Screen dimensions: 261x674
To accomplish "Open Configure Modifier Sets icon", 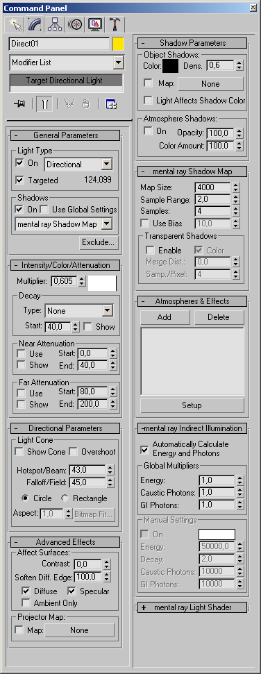I will point(112,104).
